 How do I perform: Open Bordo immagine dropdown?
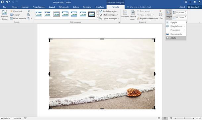coord(109,11)
